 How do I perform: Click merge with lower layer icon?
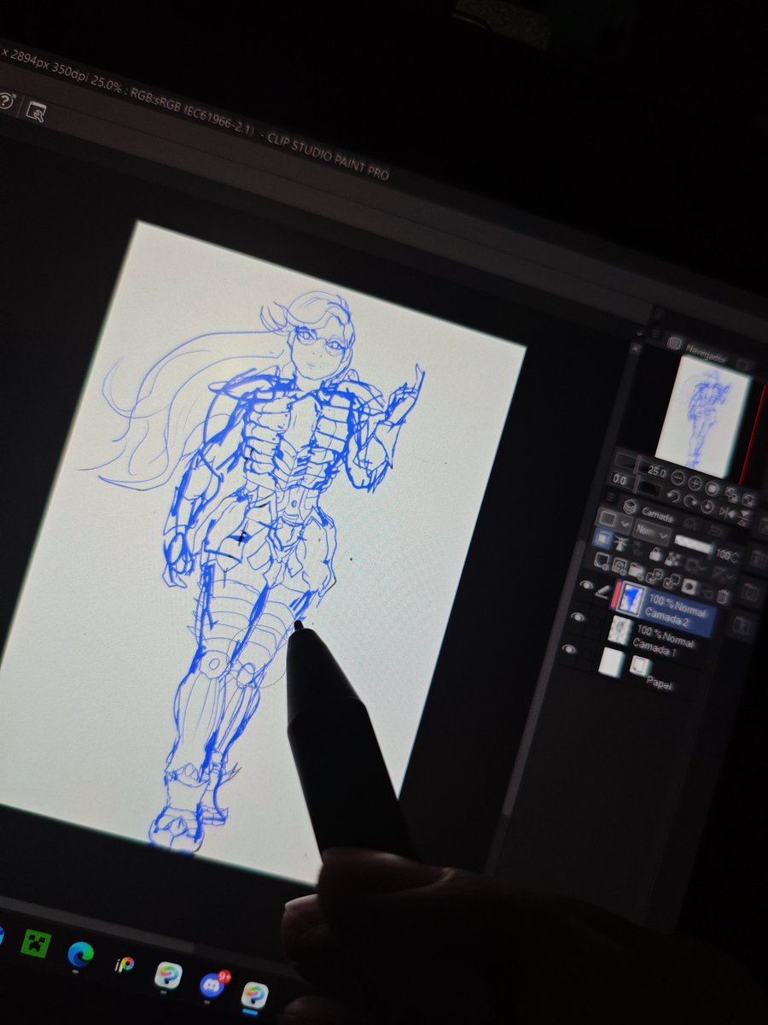point(672,581)
